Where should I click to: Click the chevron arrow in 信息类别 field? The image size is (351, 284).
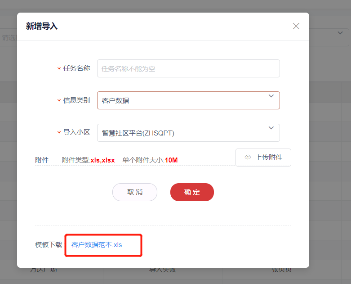[271, 96]
